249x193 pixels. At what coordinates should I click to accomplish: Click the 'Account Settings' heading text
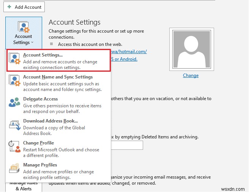[74, 22]
